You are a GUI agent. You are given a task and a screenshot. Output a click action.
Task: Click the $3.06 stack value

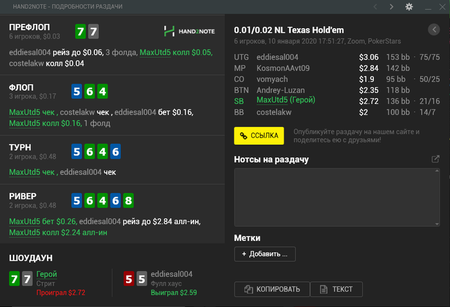coord(369,57)
